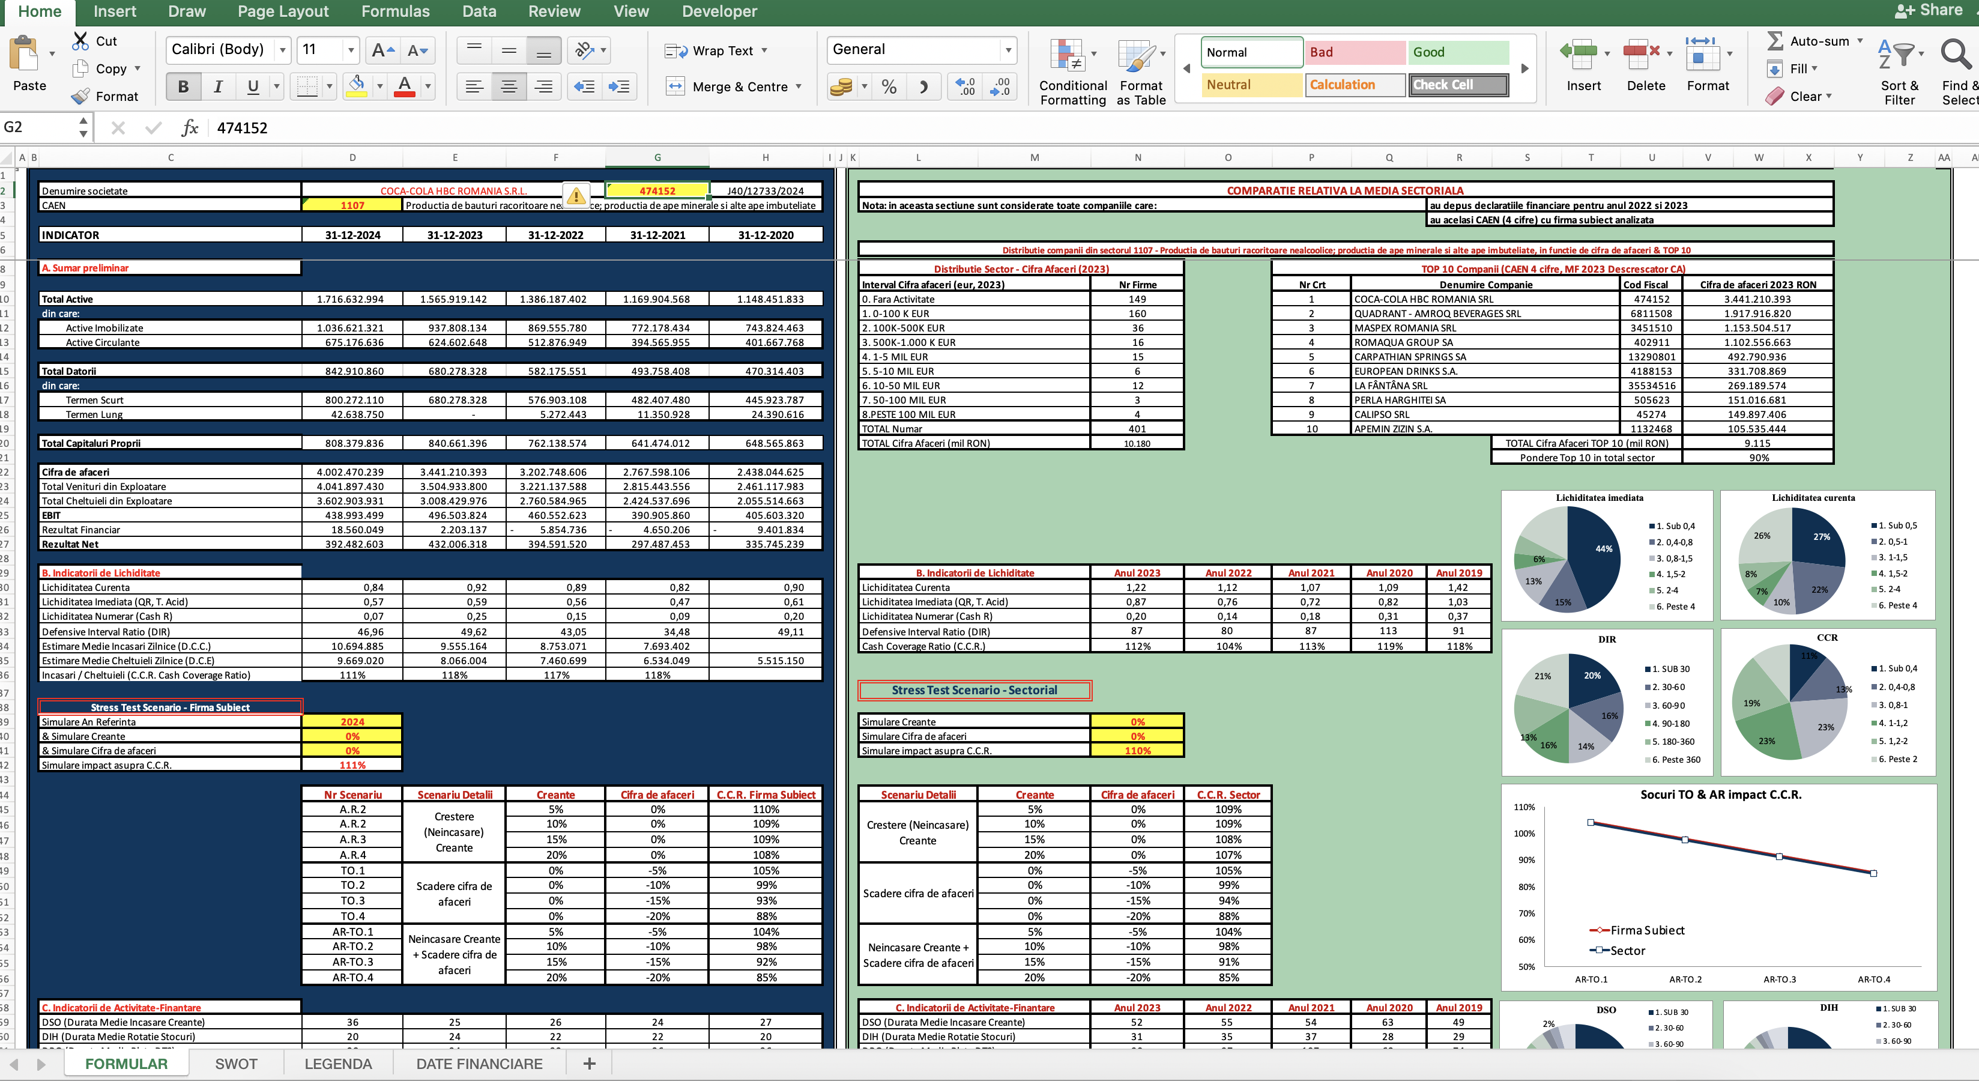The image size is (1979, 1081).
Task: Click the Copy icon
Action: tap(80, 68)
